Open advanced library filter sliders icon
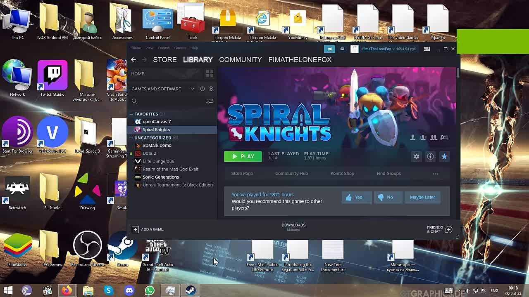This screenshot has height=297, width=529. tap(210, 101)
